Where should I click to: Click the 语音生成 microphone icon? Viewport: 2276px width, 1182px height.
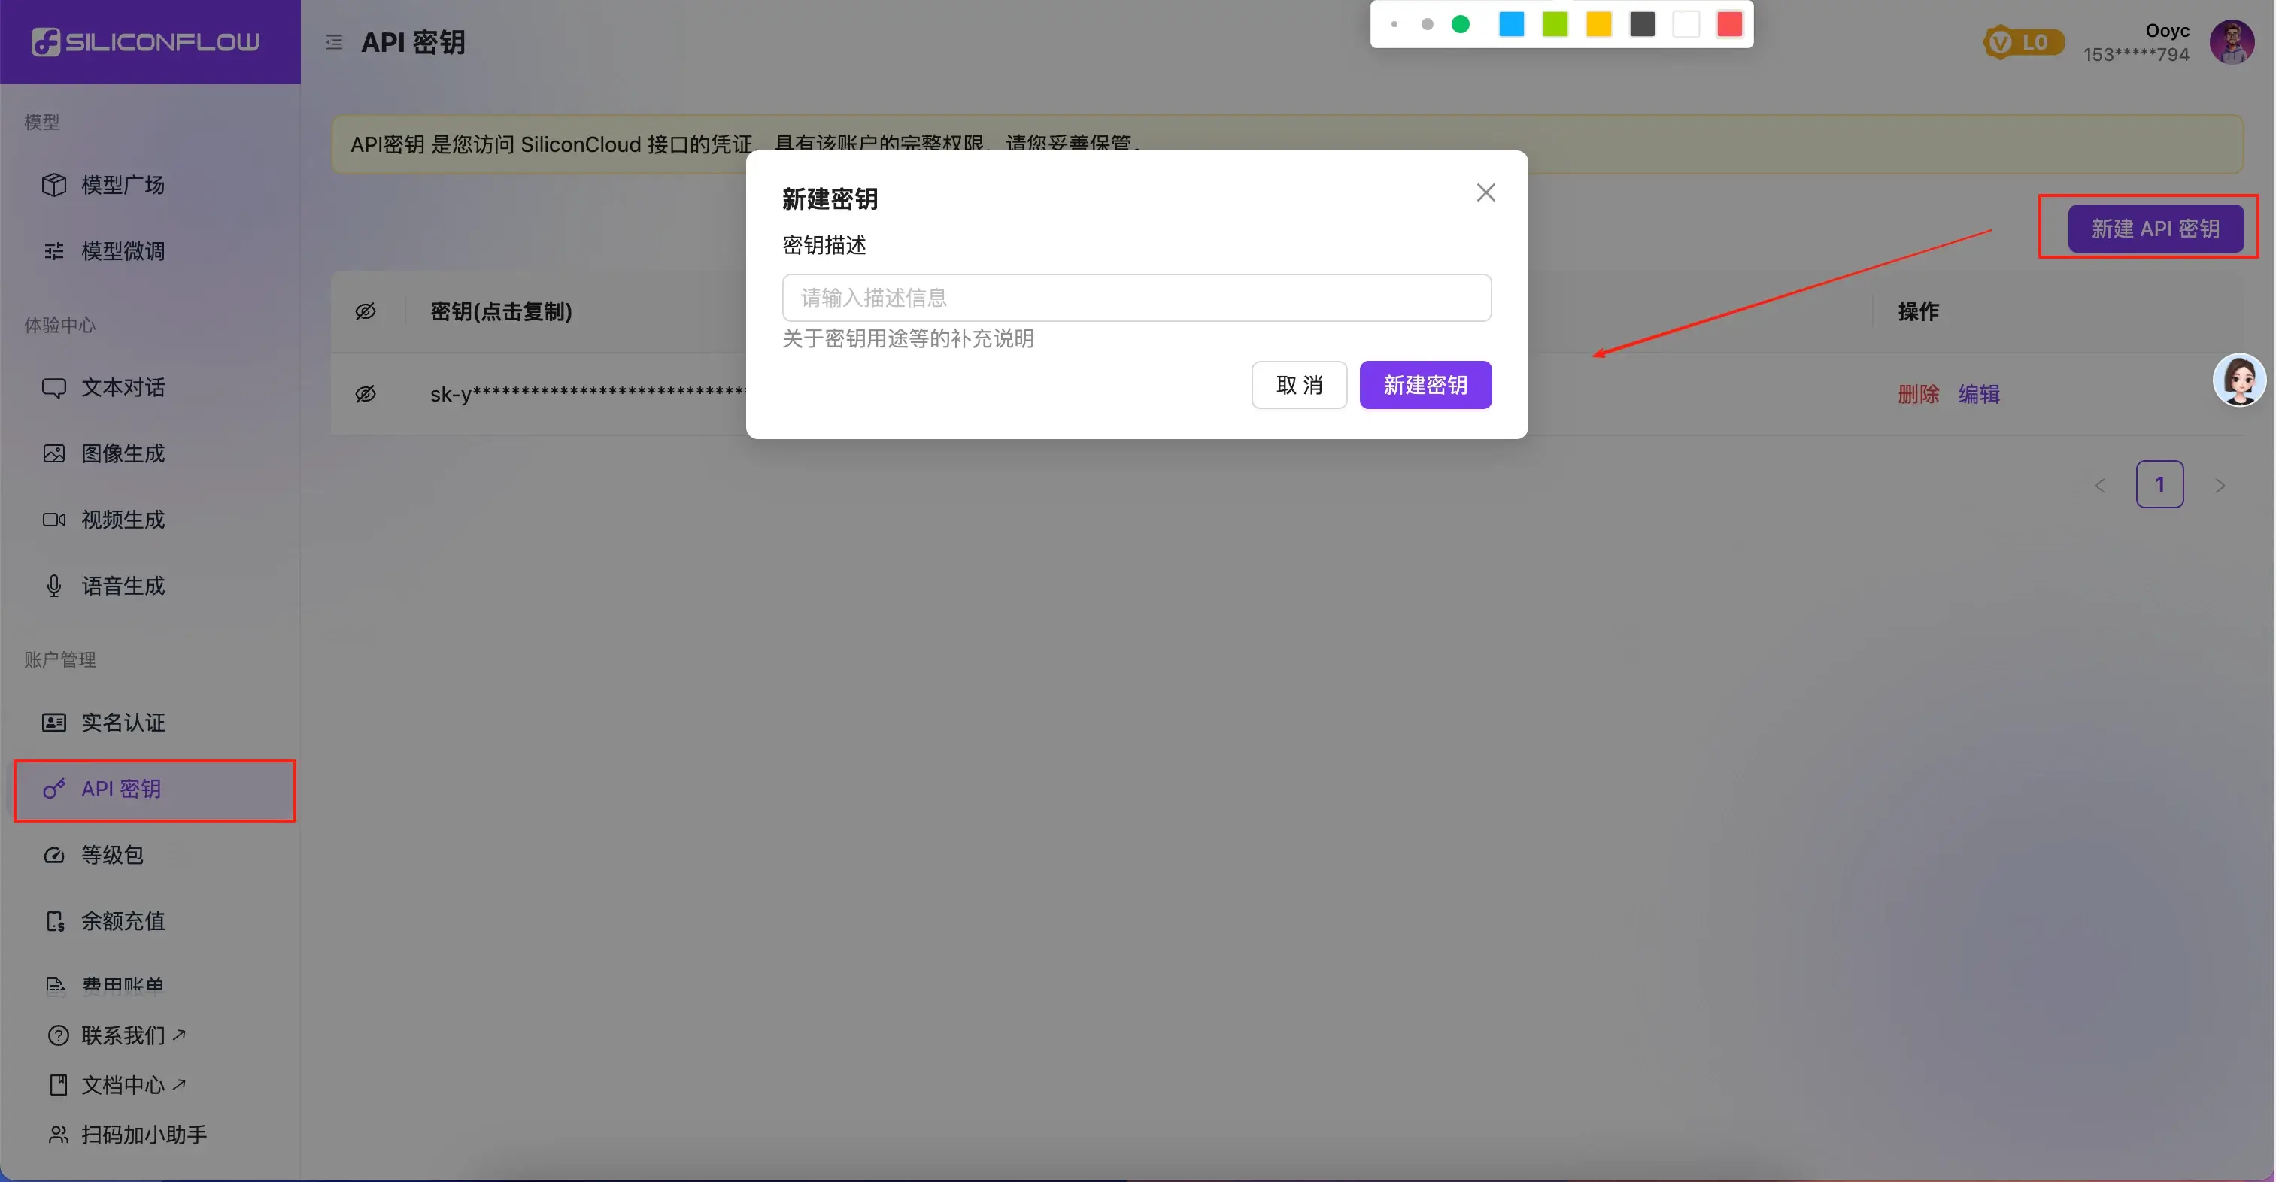(54, 586)
